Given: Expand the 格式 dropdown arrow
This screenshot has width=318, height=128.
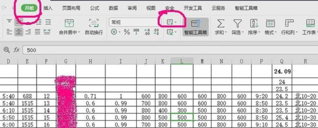Looking at the screenshot, I should point(276,33).
